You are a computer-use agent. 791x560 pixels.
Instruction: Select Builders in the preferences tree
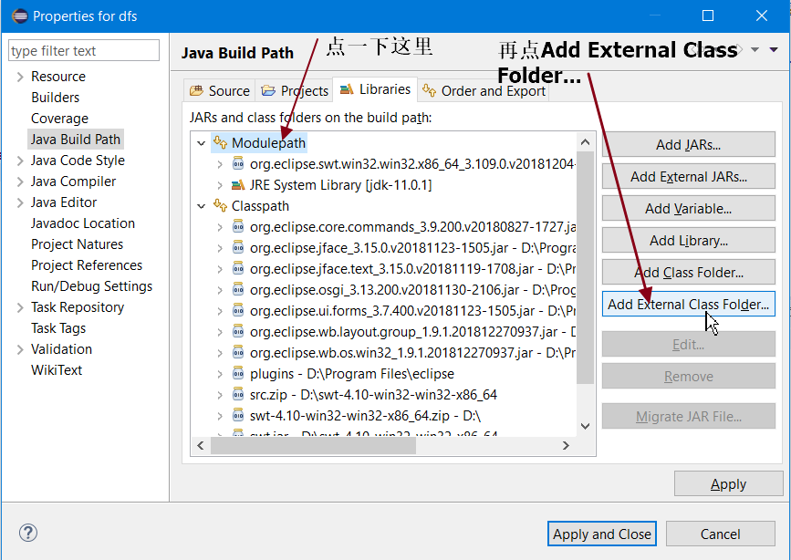pos(55,98)
